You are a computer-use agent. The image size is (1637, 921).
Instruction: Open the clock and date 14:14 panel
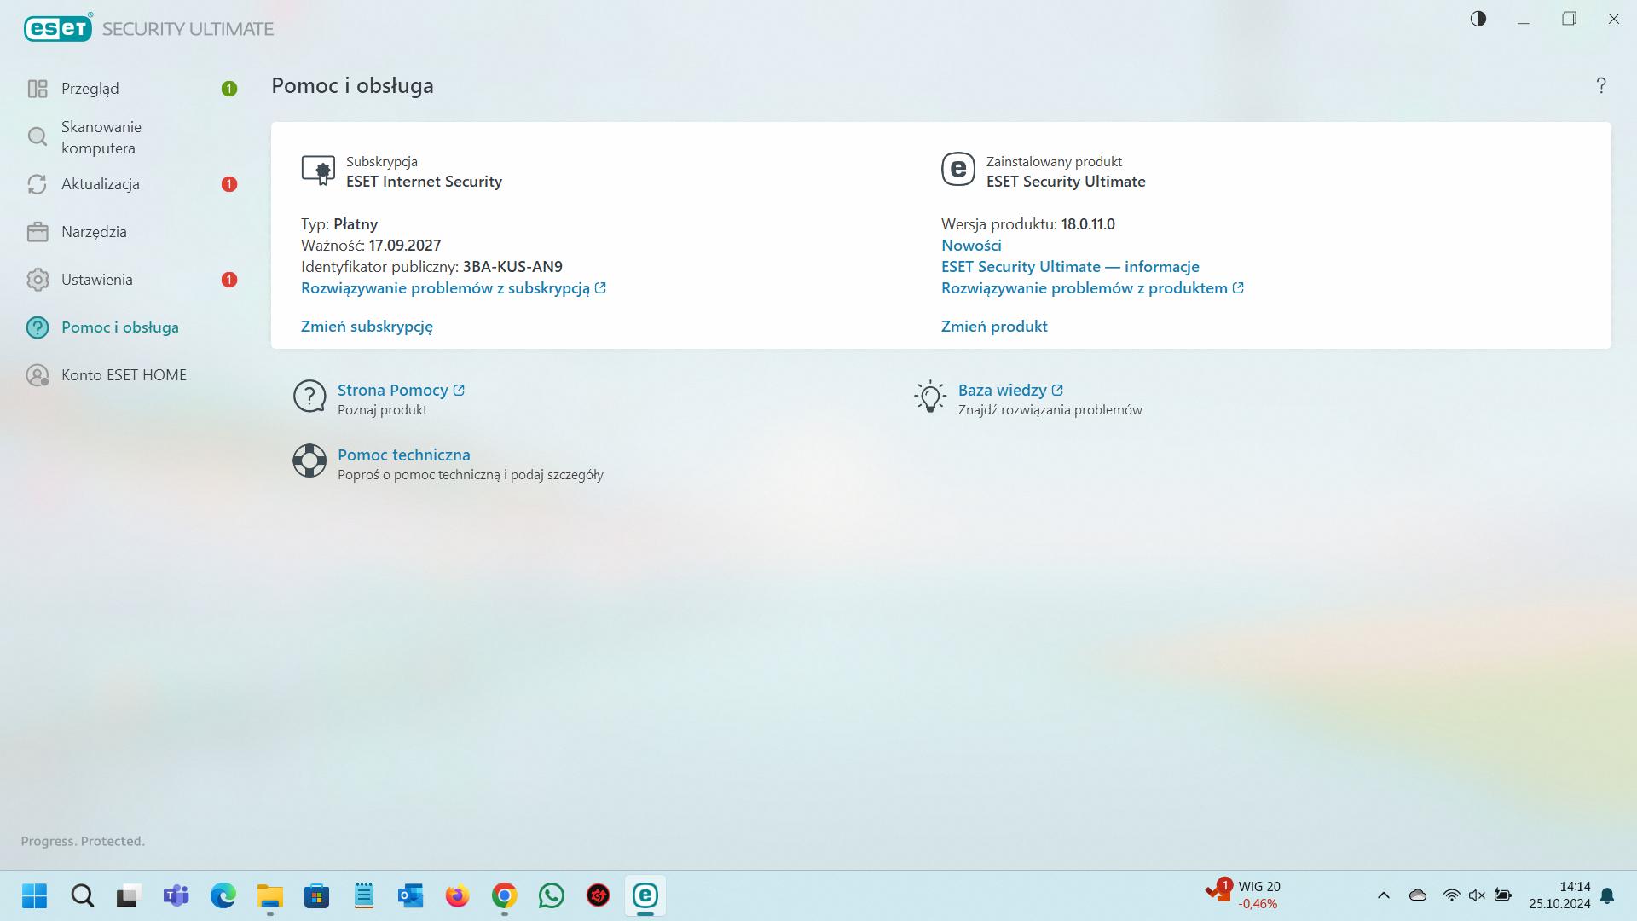click(x=1559, y=895)
